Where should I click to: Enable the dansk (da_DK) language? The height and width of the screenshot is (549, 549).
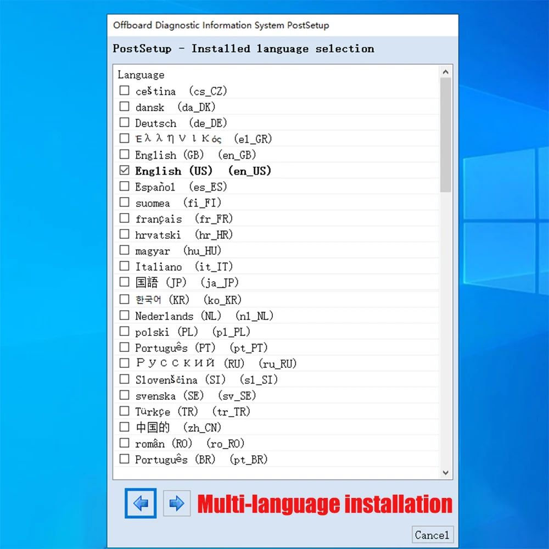tap(124, 106)
